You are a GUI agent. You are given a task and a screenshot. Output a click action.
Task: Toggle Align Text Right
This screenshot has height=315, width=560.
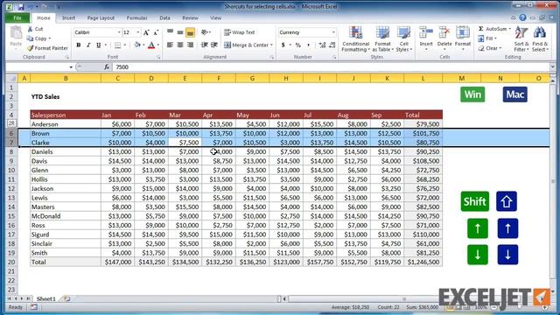(x=191, y=45)
